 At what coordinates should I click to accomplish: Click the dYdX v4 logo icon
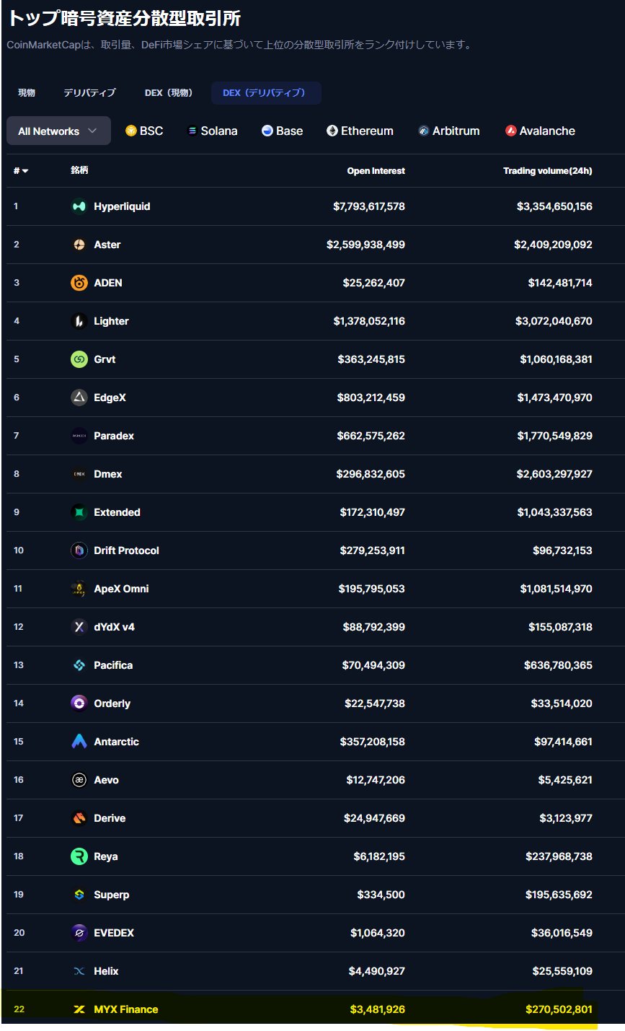click(79, 627)
